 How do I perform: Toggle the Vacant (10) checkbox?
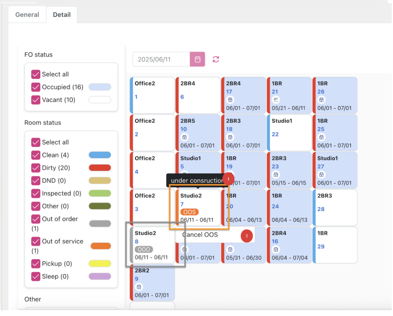tap(36, 100)
